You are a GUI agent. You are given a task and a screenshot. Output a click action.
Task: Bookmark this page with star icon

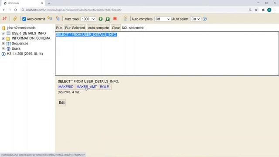[x=256, y=10]
